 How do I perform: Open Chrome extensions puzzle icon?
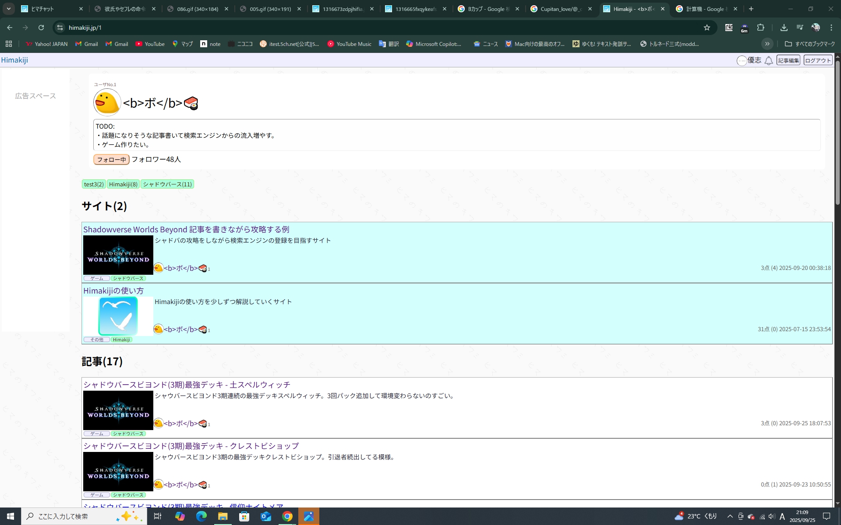click(761, 28)
